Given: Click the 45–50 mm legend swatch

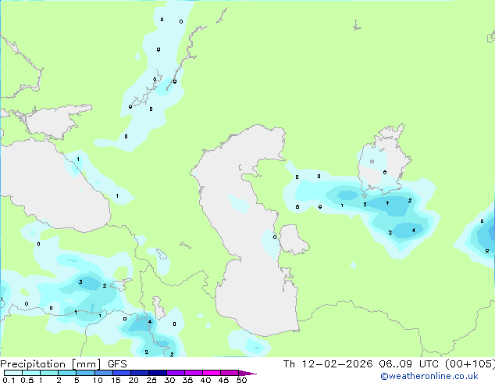Looking at the screenshot, I should 230,373.
